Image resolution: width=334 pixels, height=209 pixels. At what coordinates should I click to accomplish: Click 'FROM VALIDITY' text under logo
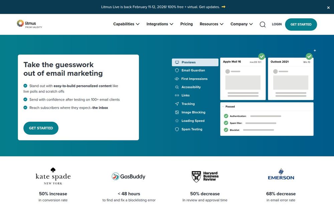34,27
